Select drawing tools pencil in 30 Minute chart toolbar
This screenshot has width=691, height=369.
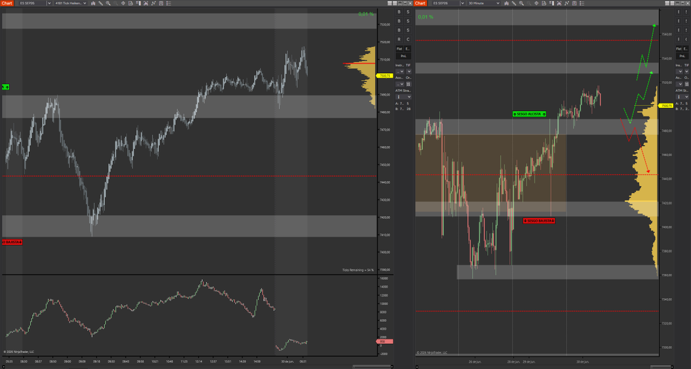tap(514, 3)
